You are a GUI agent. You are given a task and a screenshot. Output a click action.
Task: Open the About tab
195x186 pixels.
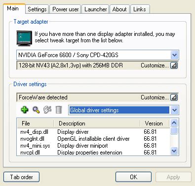pos(119,9)
